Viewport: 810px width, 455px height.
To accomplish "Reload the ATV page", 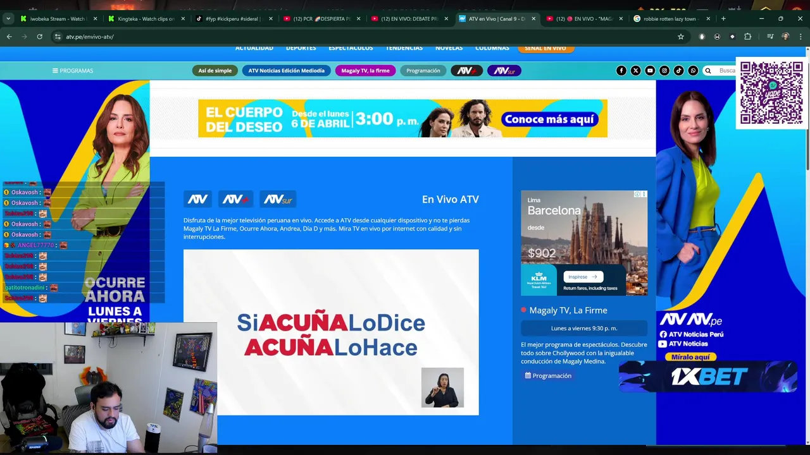I will point(39,37).
